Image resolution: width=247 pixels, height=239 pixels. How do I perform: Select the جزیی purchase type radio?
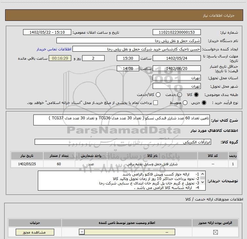204,103
